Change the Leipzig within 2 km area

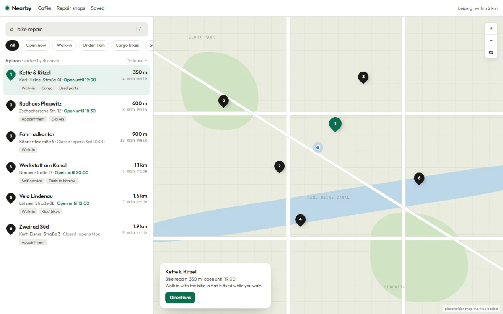click(x=478, y=8)
